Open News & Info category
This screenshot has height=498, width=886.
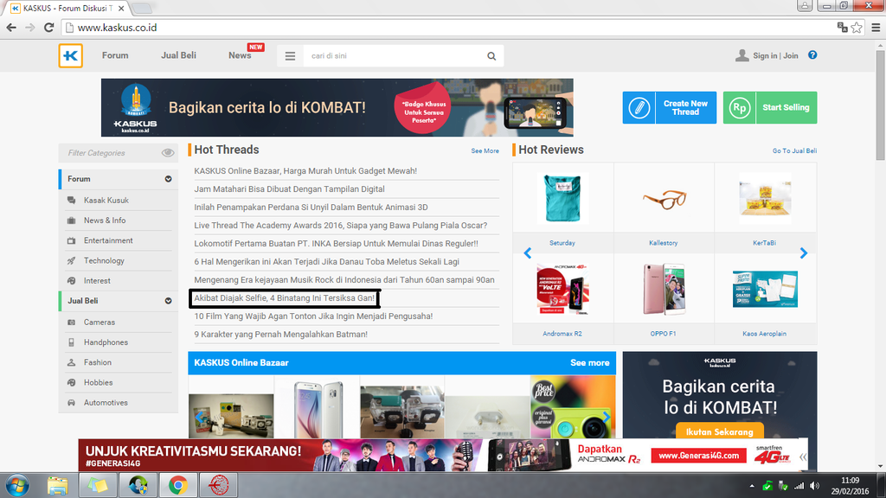tap(105, 220)
